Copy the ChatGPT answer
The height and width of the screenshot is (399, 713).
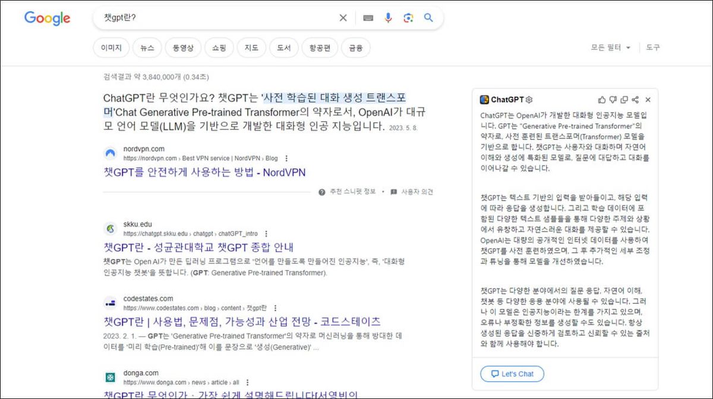pos(624,100)
